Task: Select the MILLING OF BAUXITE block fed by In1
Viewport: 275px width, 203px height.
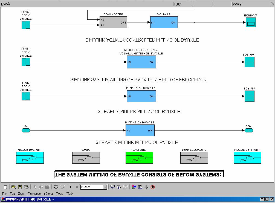Action: (x=140, y=130)
